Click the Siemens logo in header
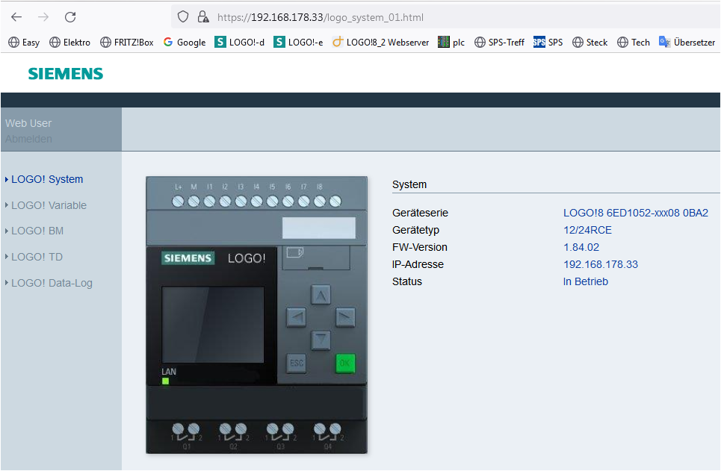This screenshot has height=471, width=721. (66, 73)
